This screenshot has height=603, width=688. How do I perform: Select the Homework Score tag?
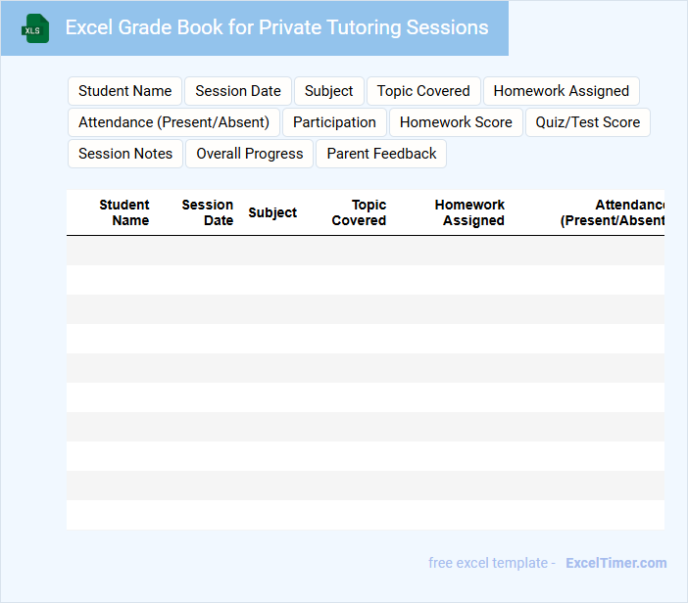tap(456, 122)
